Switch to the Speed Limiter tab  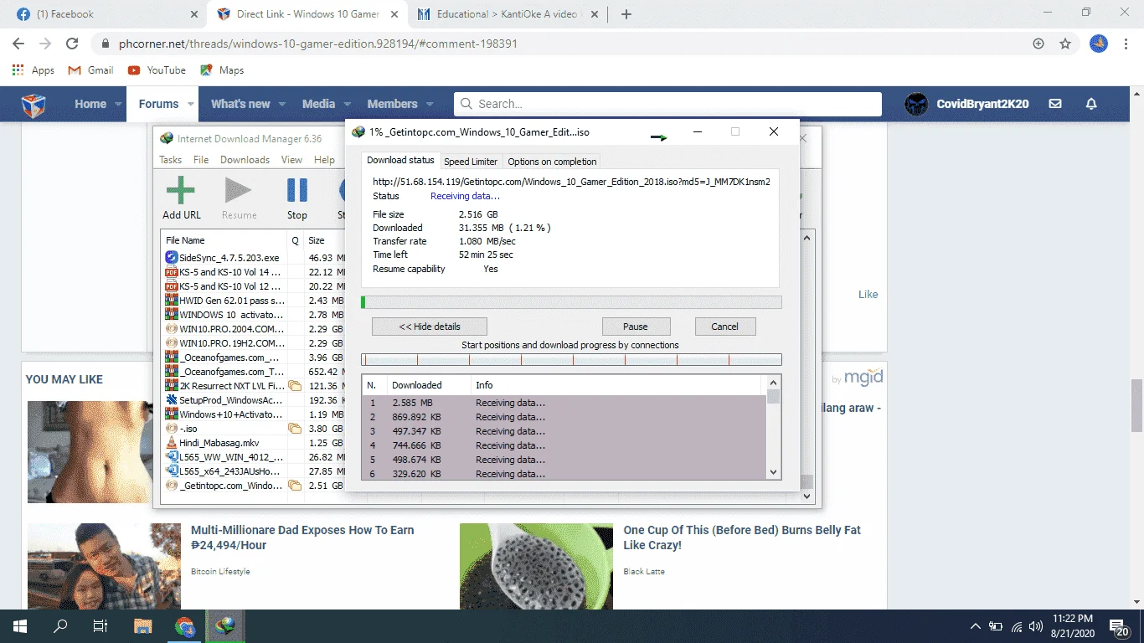point(471,162)
